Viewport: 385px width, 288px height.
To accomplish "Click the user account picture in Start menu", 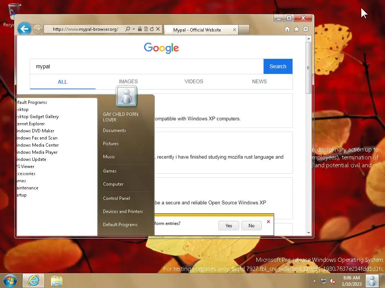I will [x=126, y=96].
